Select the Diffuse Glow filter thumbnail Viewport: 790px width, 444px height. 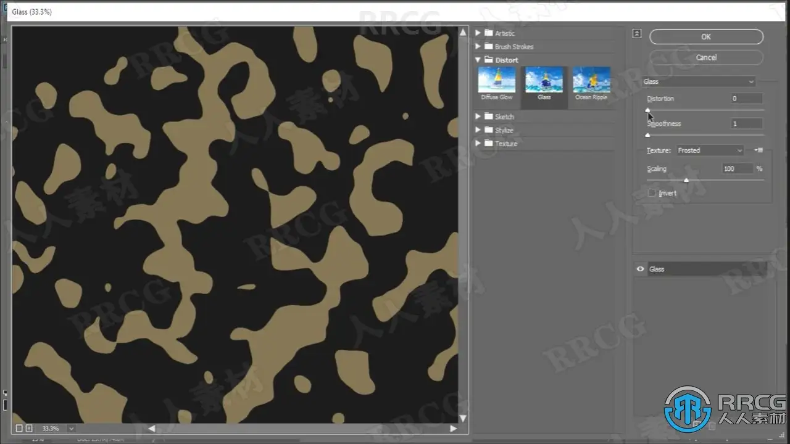pyautogui.click(x=497, y=84)
